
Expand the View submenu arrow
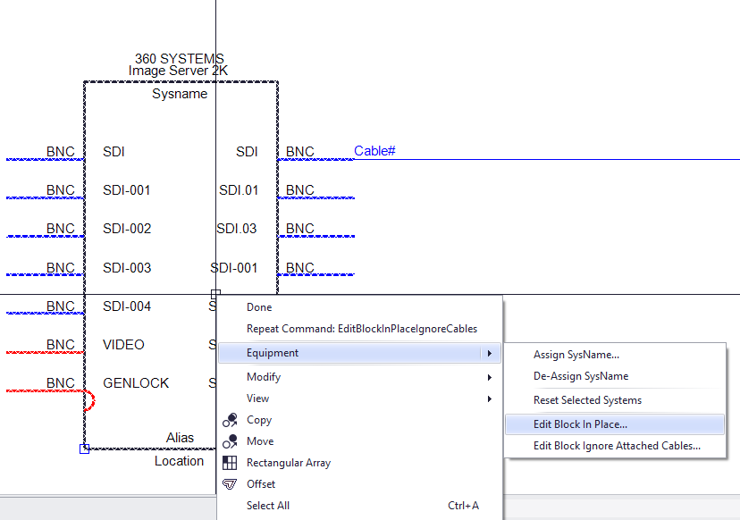tap(490, 398)
